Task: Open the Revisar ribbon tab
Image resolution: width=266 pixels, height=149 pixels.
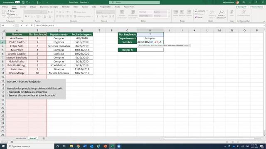Action: pos(85,7)
